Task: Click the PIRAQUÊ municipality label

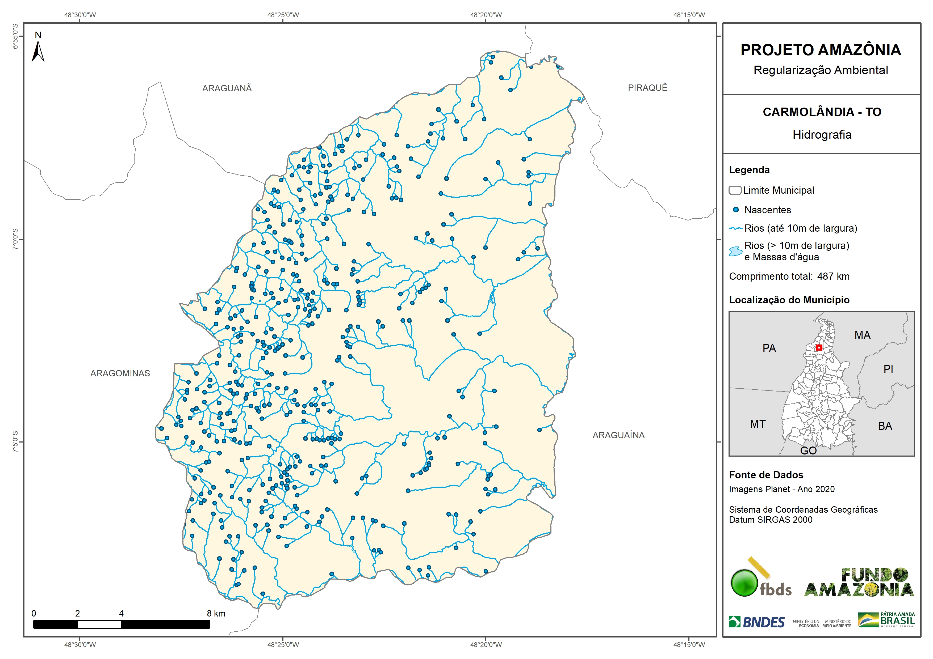Action: [x=647, y=88]
